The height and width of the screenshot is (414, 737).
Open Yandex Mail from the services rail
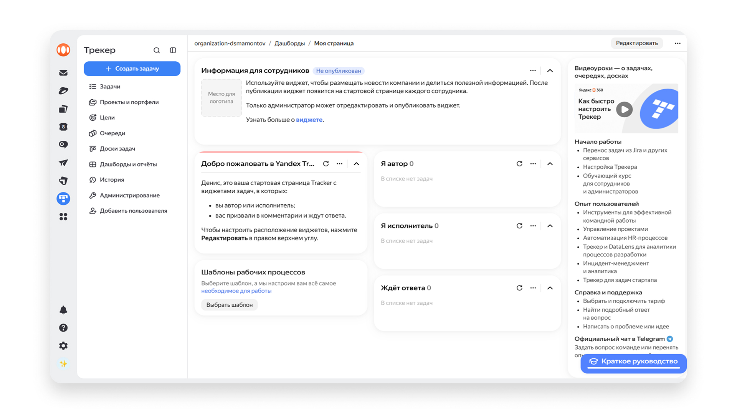click(x=63, y=72)
